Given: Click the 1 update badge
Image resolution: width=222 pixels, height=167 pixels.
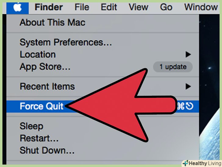Looking at the screenshot, I should (x=173, y=67).
